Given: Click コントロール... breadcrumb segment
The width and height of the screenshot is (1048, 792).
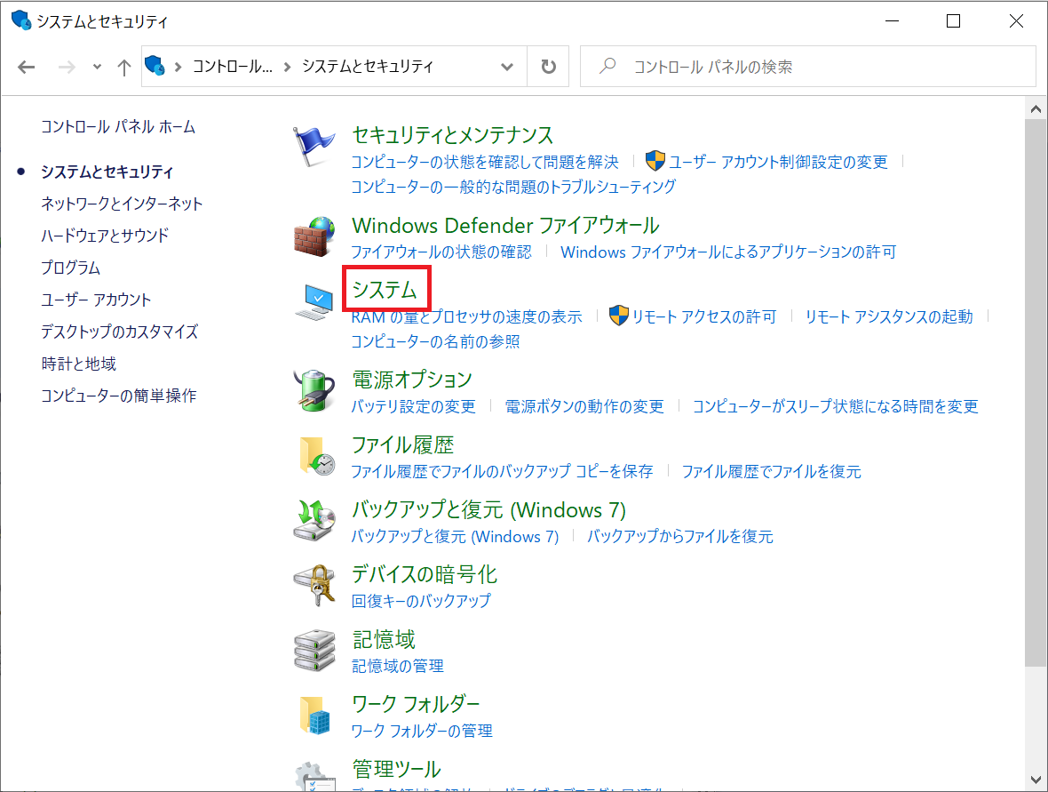Looking at the screenshot, I should tap(233, 67).
